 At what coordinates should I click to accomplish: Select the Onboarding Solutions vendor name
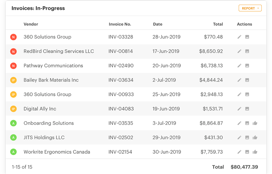pyautogui.click(x=48, y=123)
